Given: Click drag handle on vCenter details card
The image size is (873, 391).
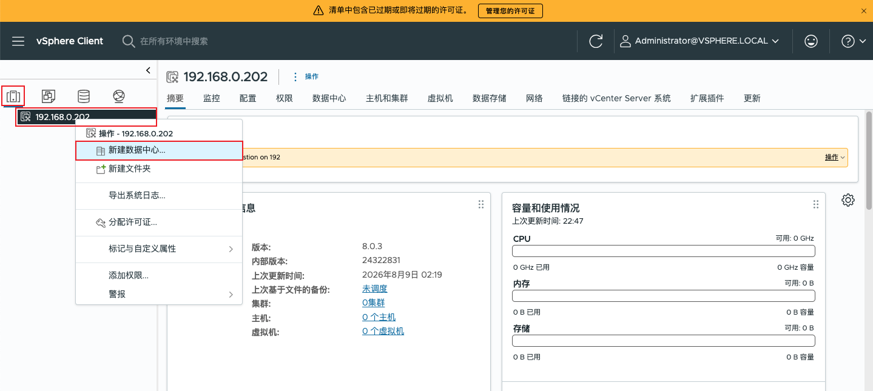Looking at the screenshot, I should click(x=481, y=204).
